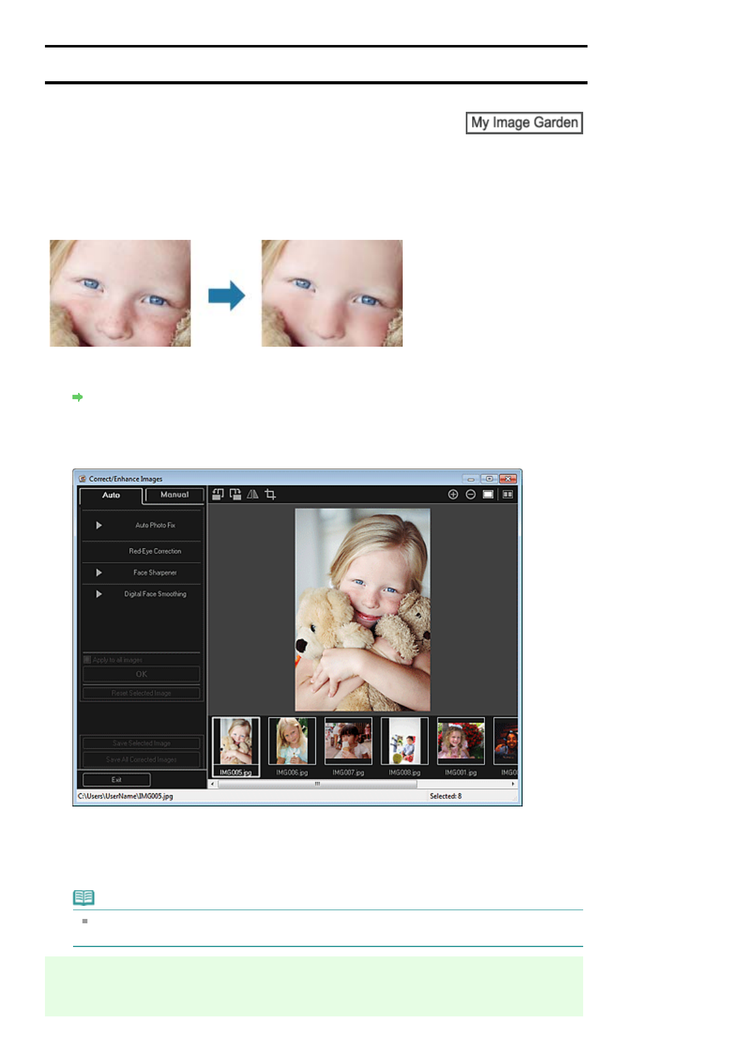Flip the image horizontally
The width and height of the screenshot is (743, 1052).
253,494
